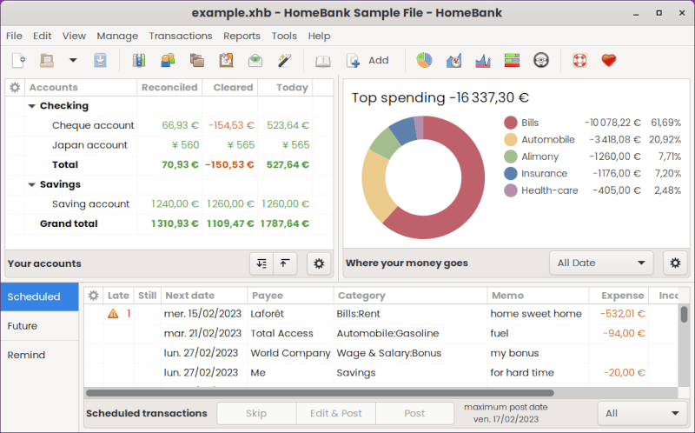This screenshot has width=695, height=433.
Task: Open the Manage payees toolbar icon
Action: 168,60
